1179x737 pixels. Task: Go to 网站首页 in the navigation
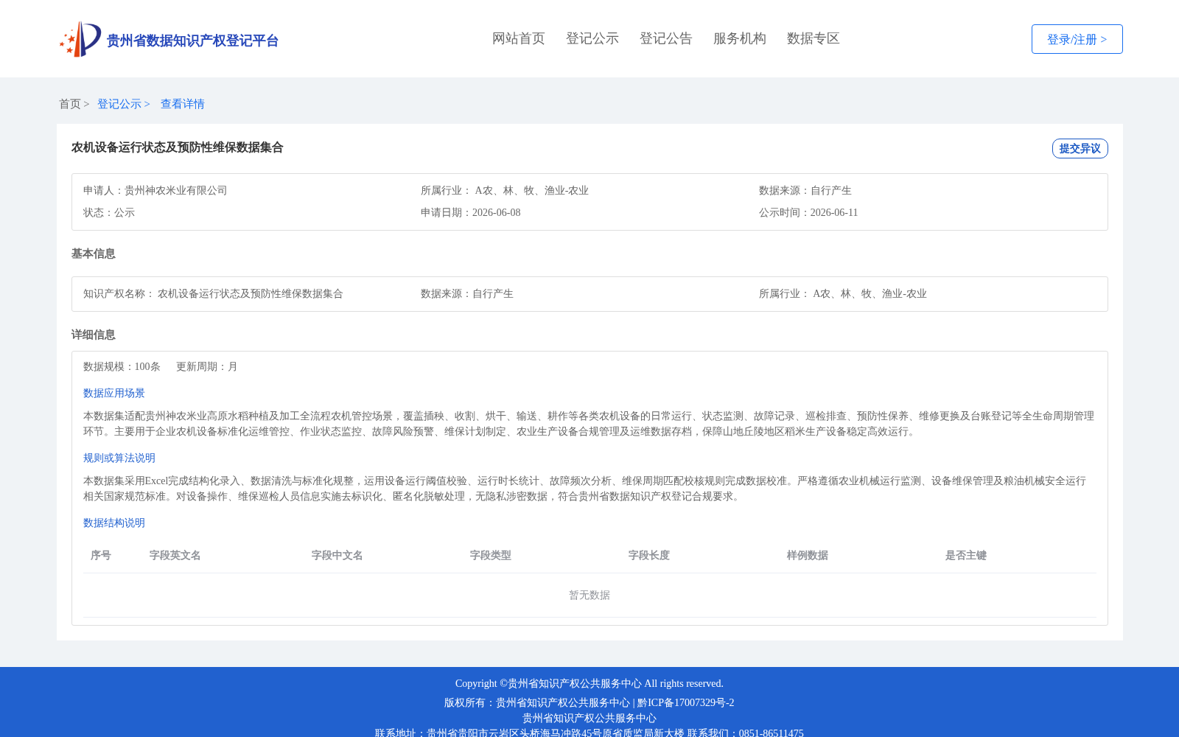coord(519,38)
